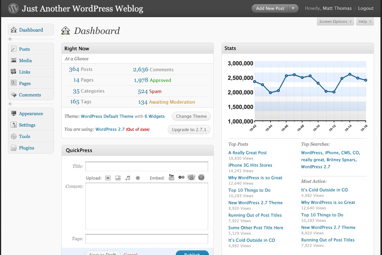Click the upload audio music note icon
Screen dimensions: 382x255
pyautogui.click(x=128, y=178)
